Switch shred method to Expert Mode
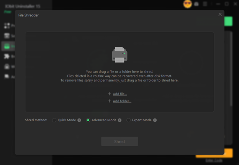This screenshot has width=239, height=165. (129, 120)
